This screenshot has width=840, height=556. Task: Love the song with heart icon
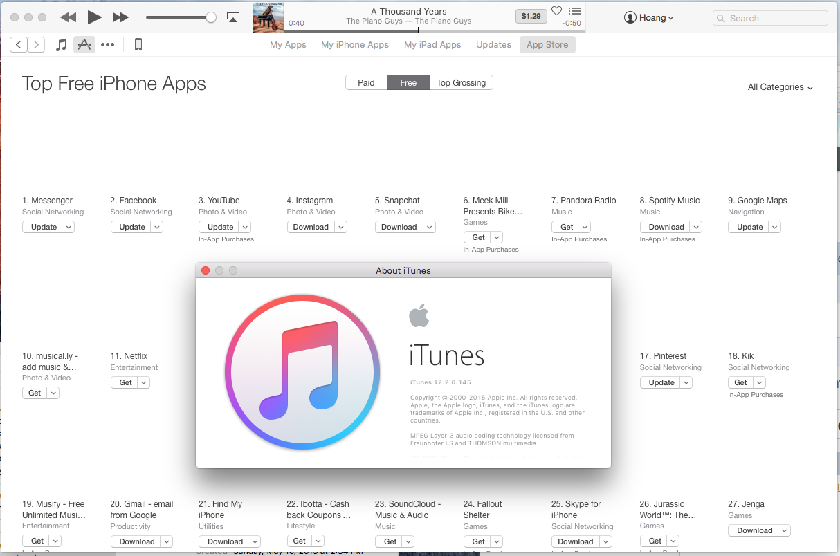point(556,11)
